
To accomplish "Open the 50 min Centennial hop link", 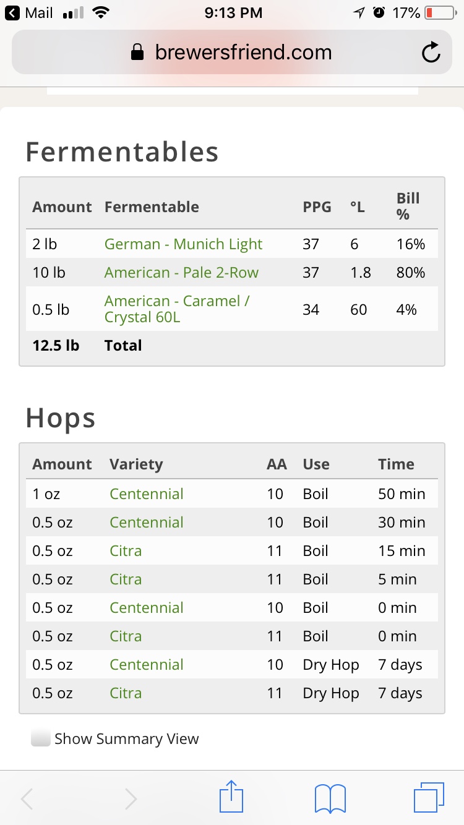I will pos(147,494).
